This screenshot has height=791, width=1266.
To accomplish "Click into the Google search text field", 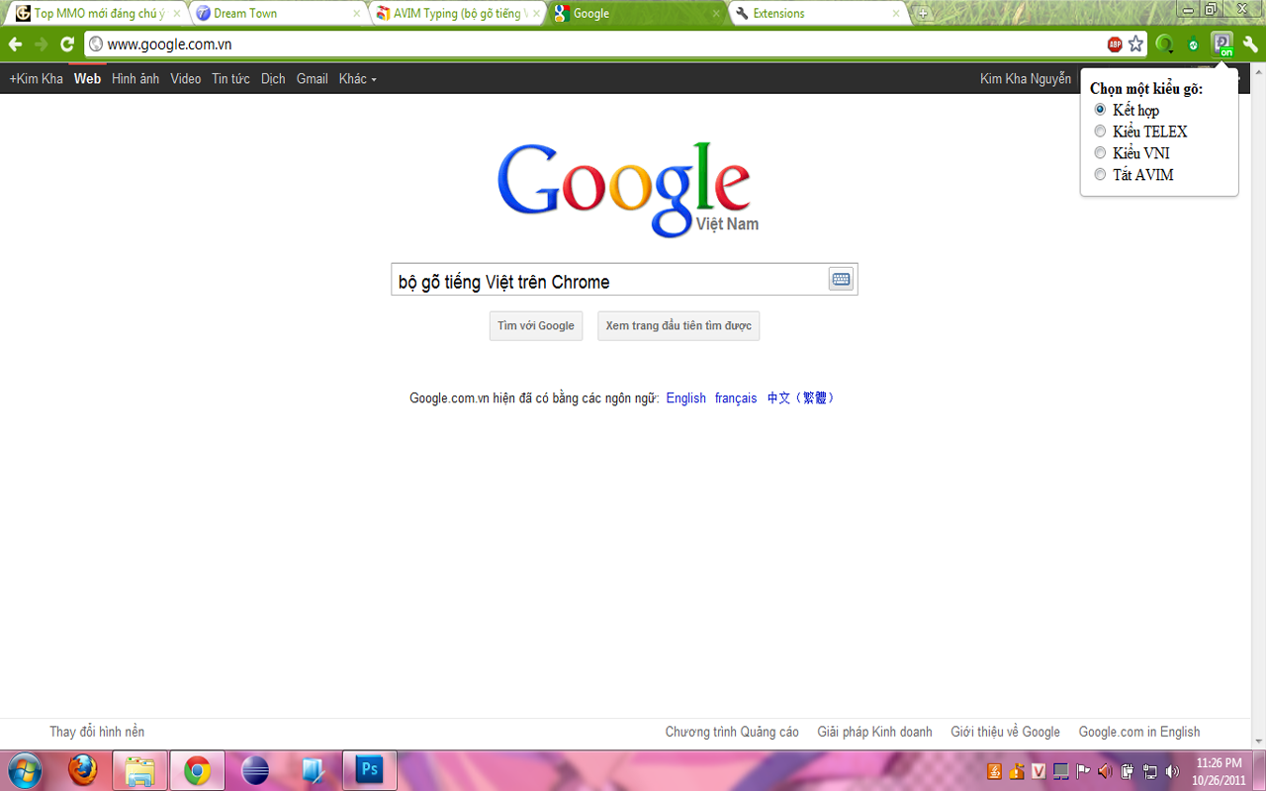I will [x=609, y=281].
